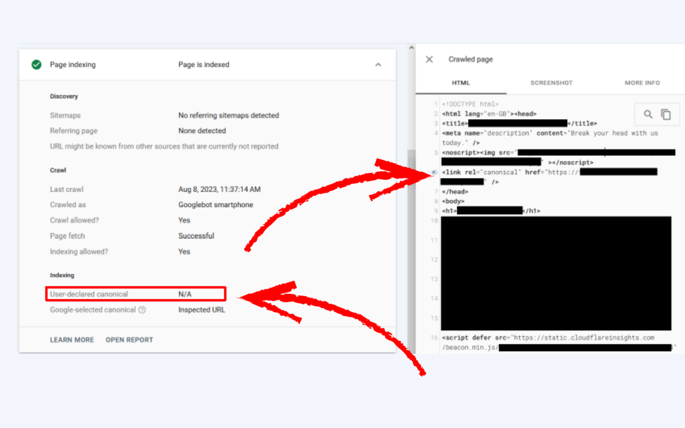The height and width of the screenshot is (428, 685).
Task: Switch to the HTML tab
Action: click(x=461, y=83)
